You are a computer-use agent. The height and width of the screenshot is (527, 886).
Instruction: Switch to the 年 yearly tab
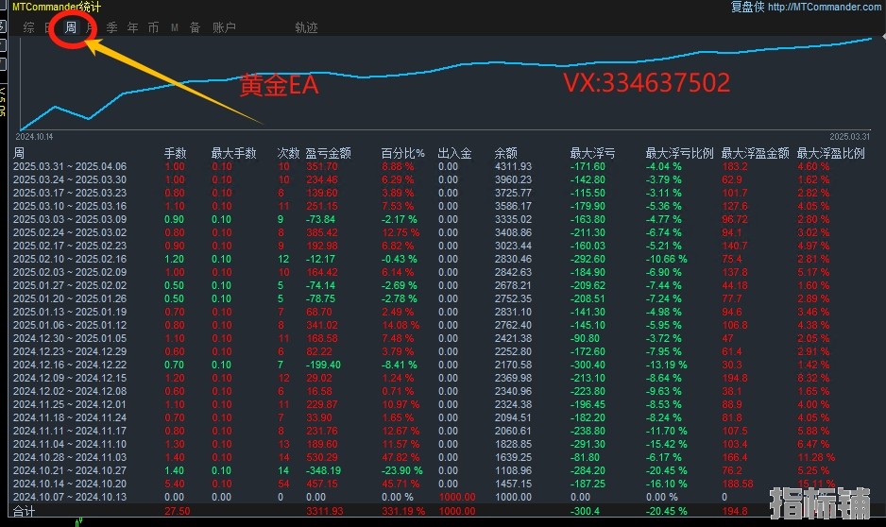point(133,27)
